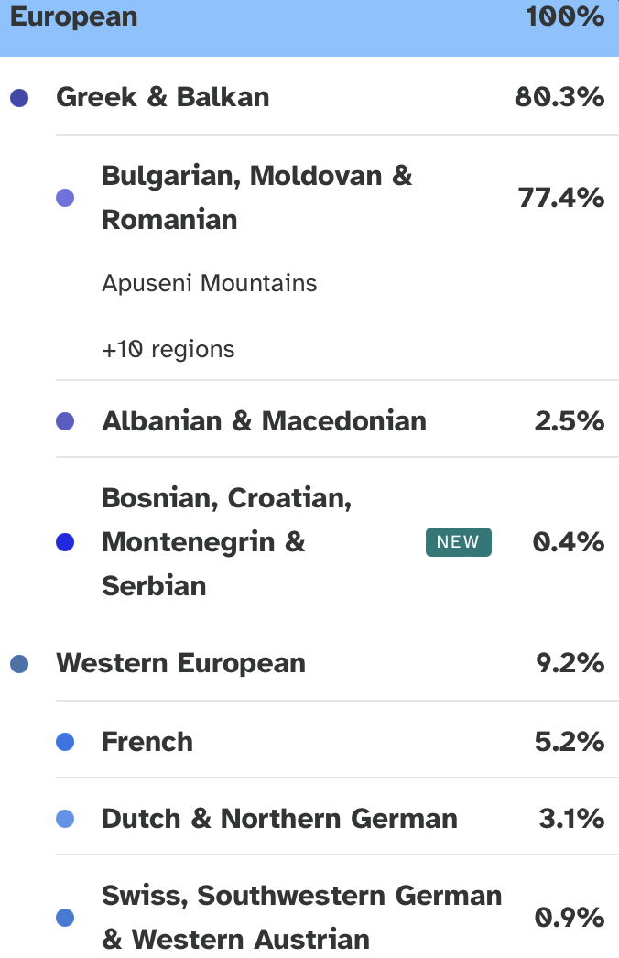
Task: Expand the Greek & Balkan category label
Action: pos(163,97)
